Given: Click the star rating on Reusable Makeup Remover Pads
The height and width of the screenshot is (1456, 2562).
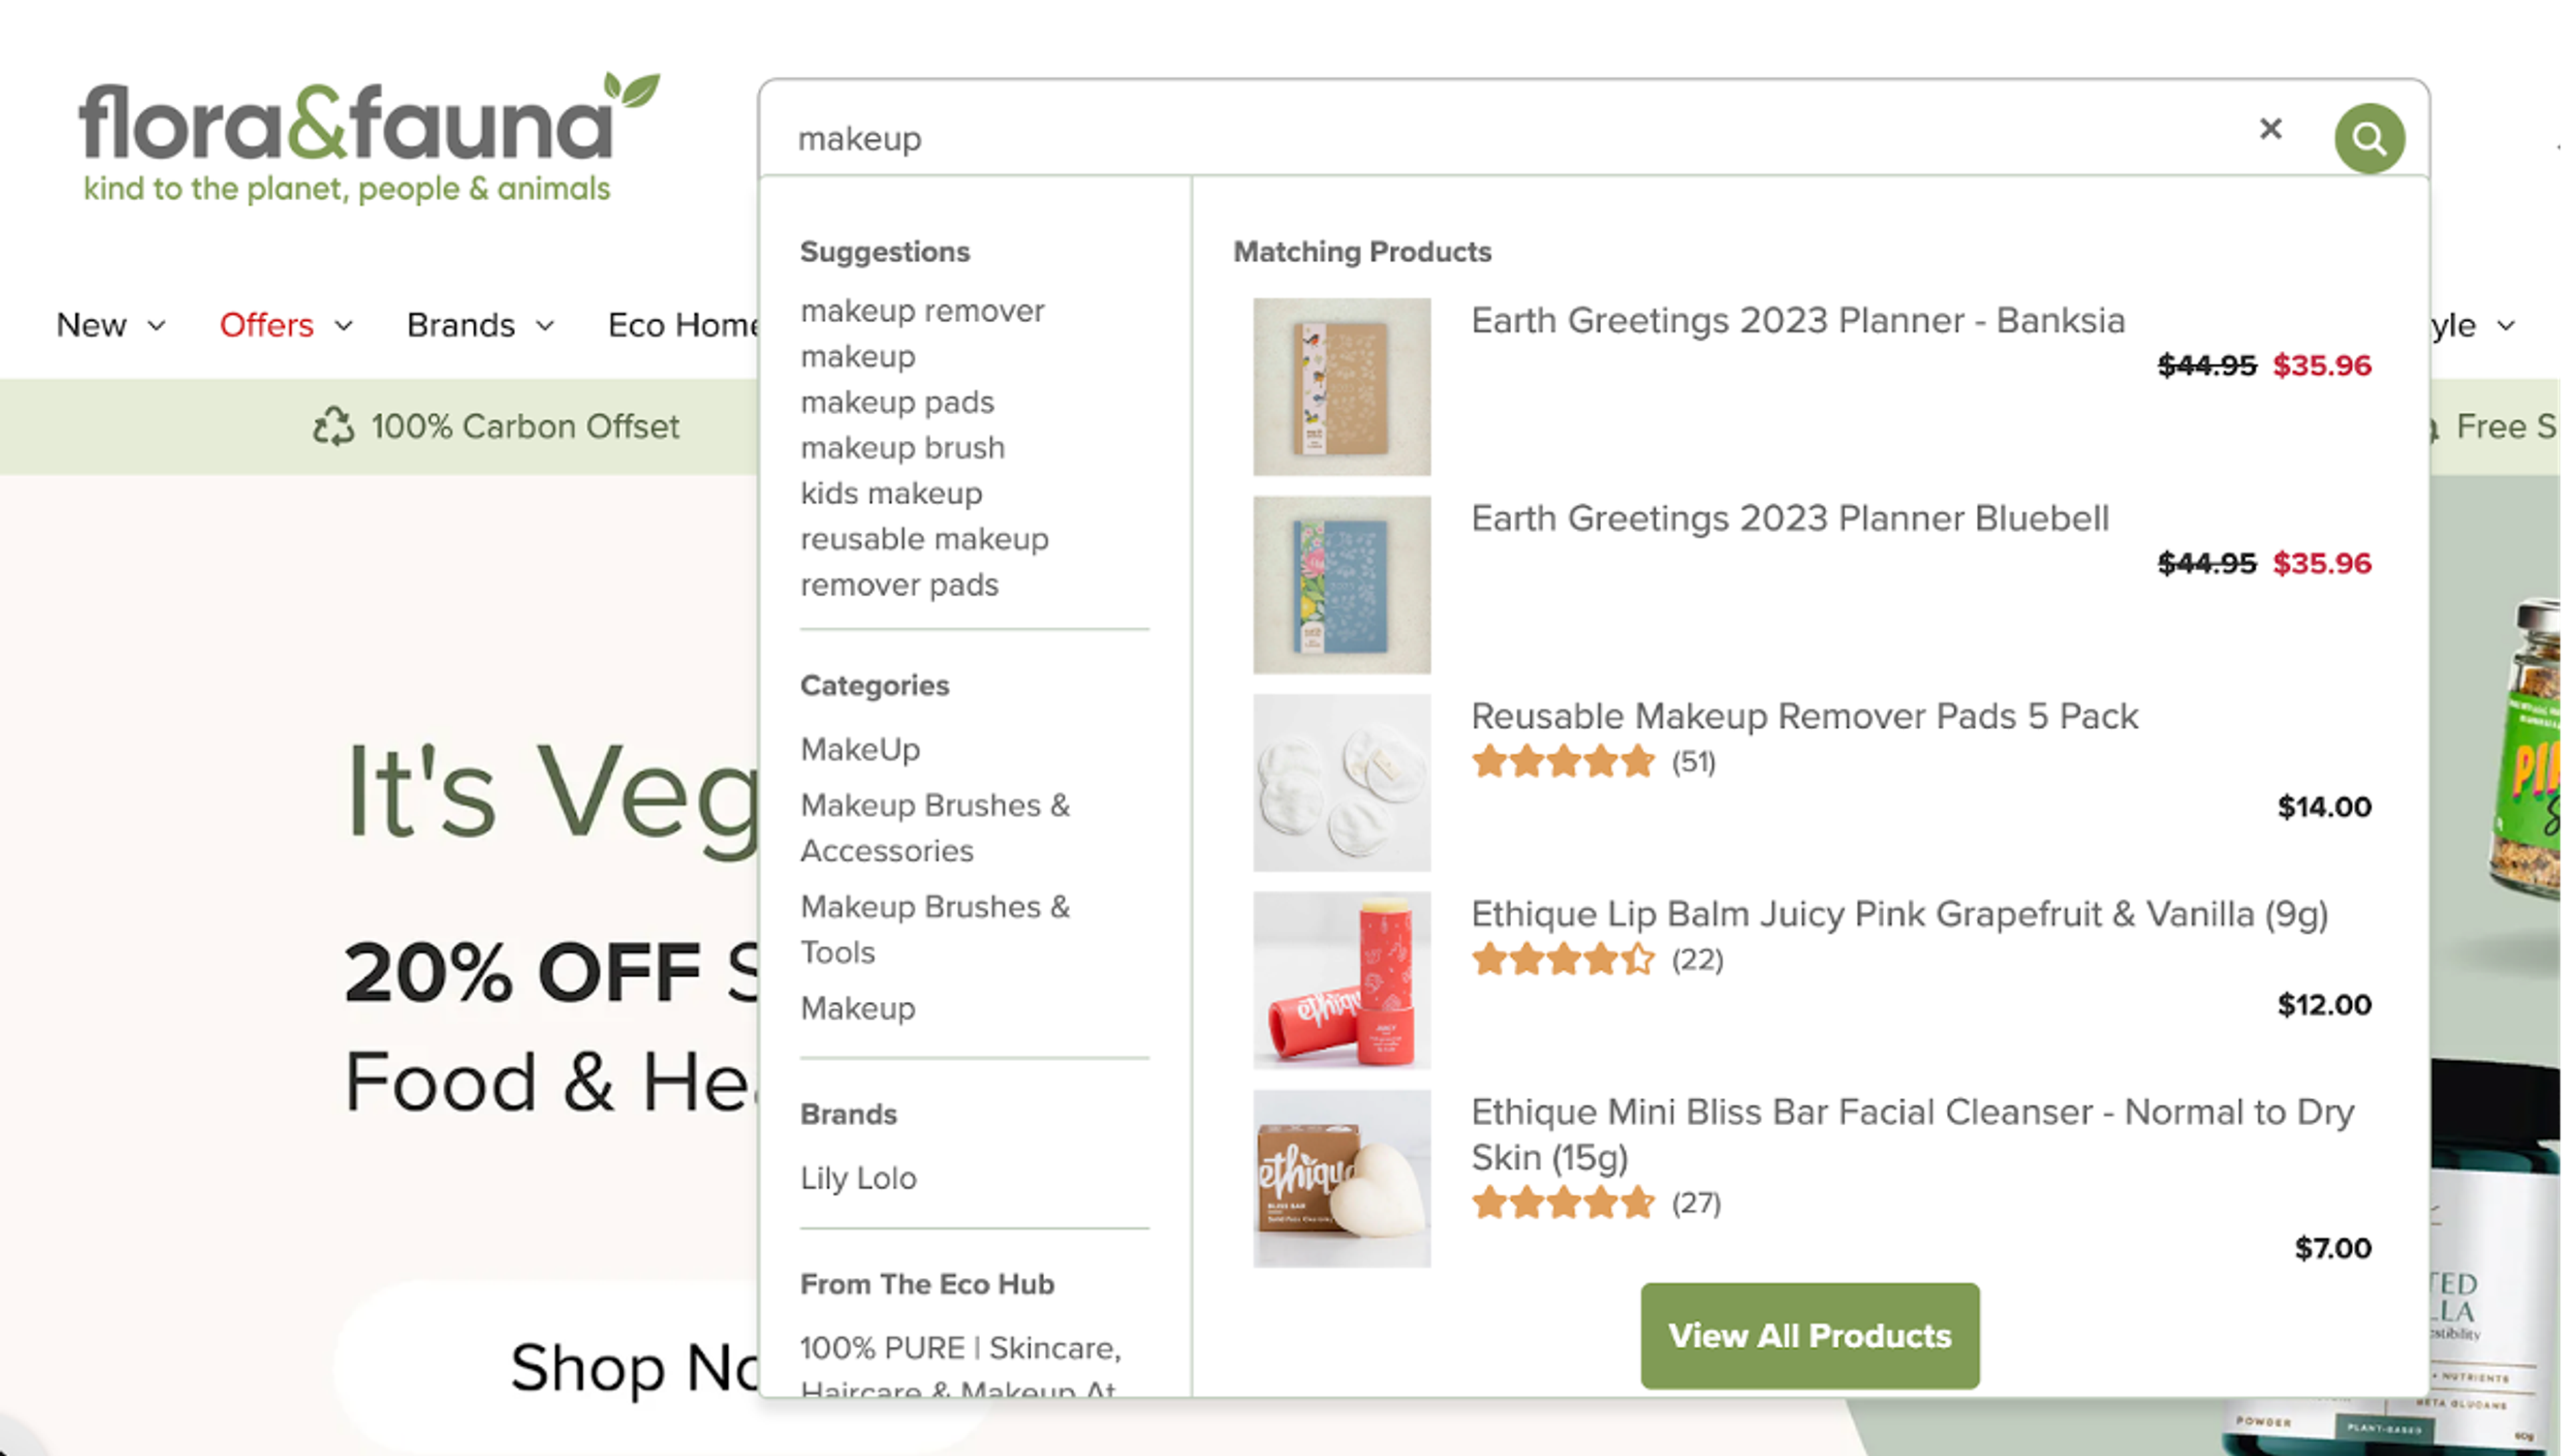Looking at the screenshot, I should (x=1564, y=761).
